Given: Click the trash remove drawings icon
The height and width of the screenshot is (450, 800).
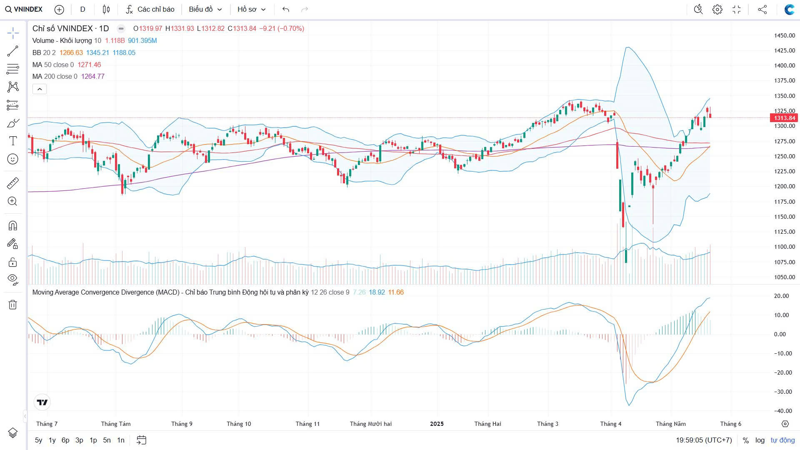Looking at the screenshot, I should coord(12,305).
